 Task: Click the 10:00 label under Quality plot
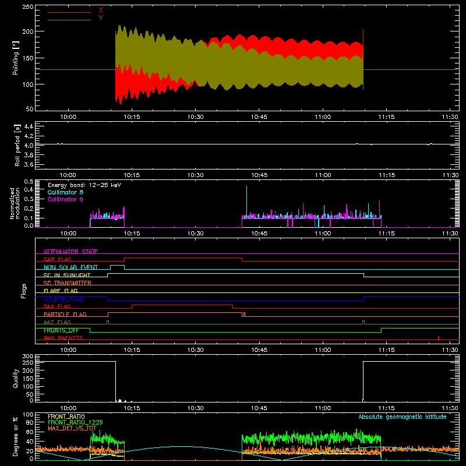click(x=68, y=408)
